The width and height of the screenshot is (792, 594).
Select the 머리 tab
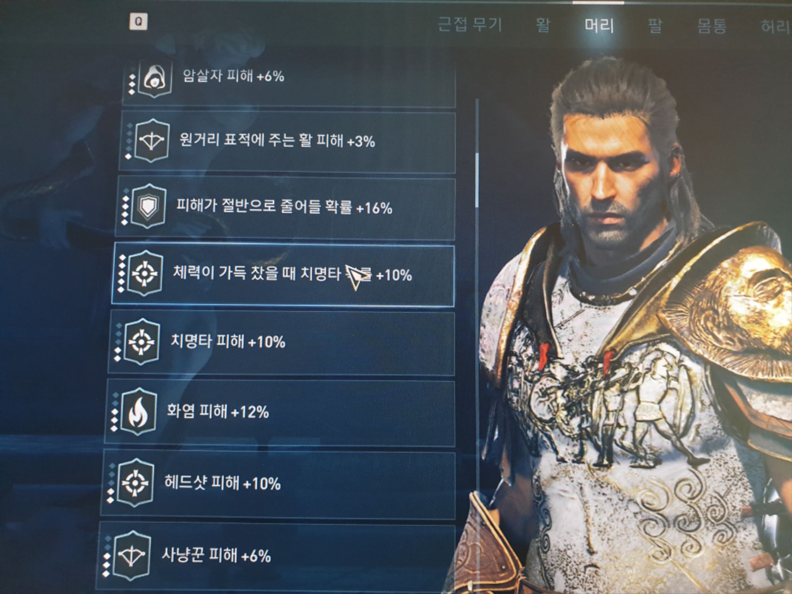(599, 26)
